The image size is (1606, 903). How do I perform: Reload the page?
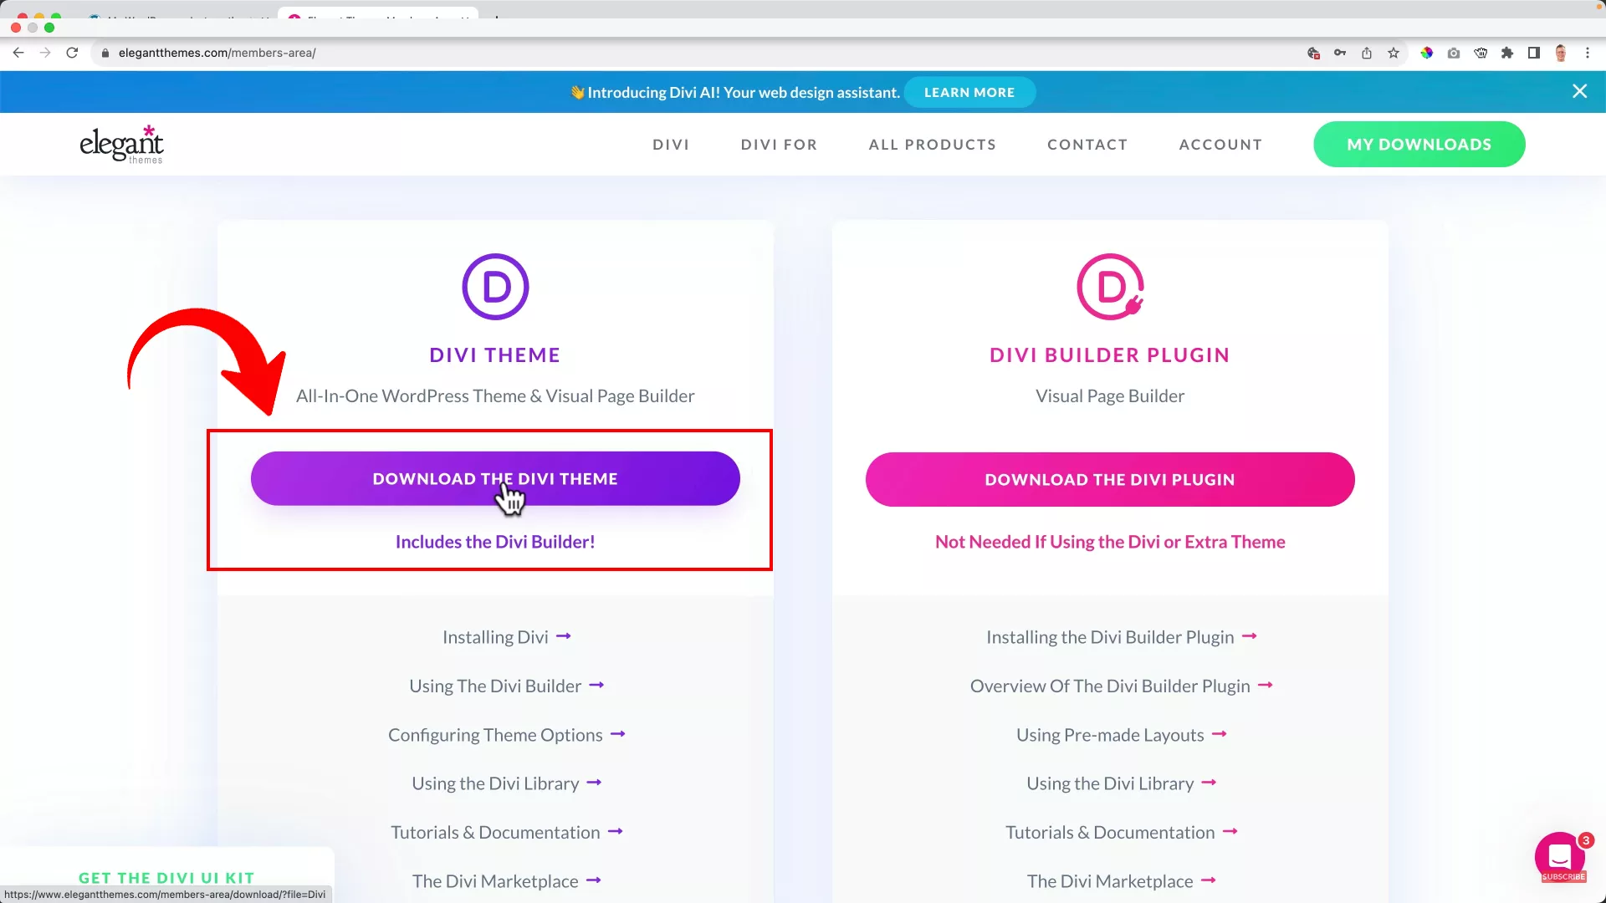coord(72,53)
